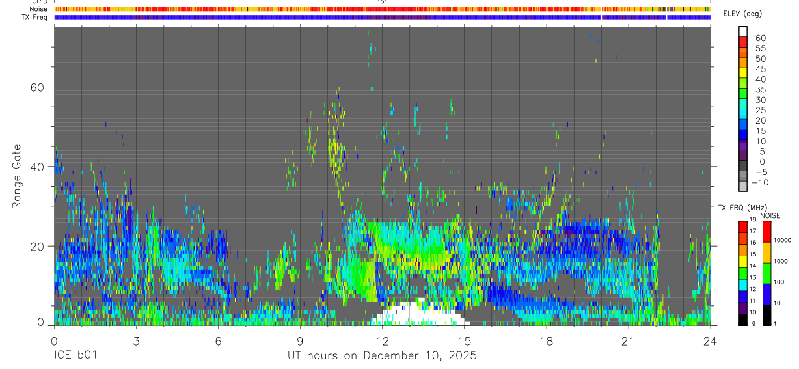
Task: Select the yellow segment of the TX FRQ scale
Action: click(743, 262)
